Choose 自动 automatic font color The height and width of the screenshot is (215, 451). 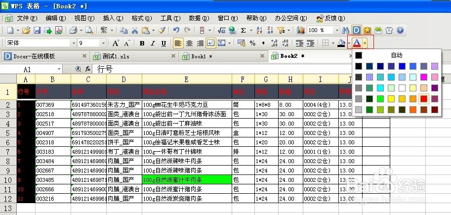(396, 55)
